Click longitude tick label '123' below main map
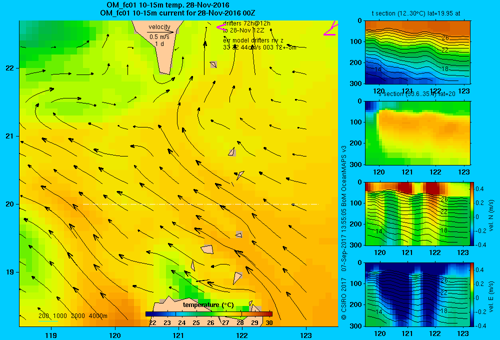 [x=306, y=335]
